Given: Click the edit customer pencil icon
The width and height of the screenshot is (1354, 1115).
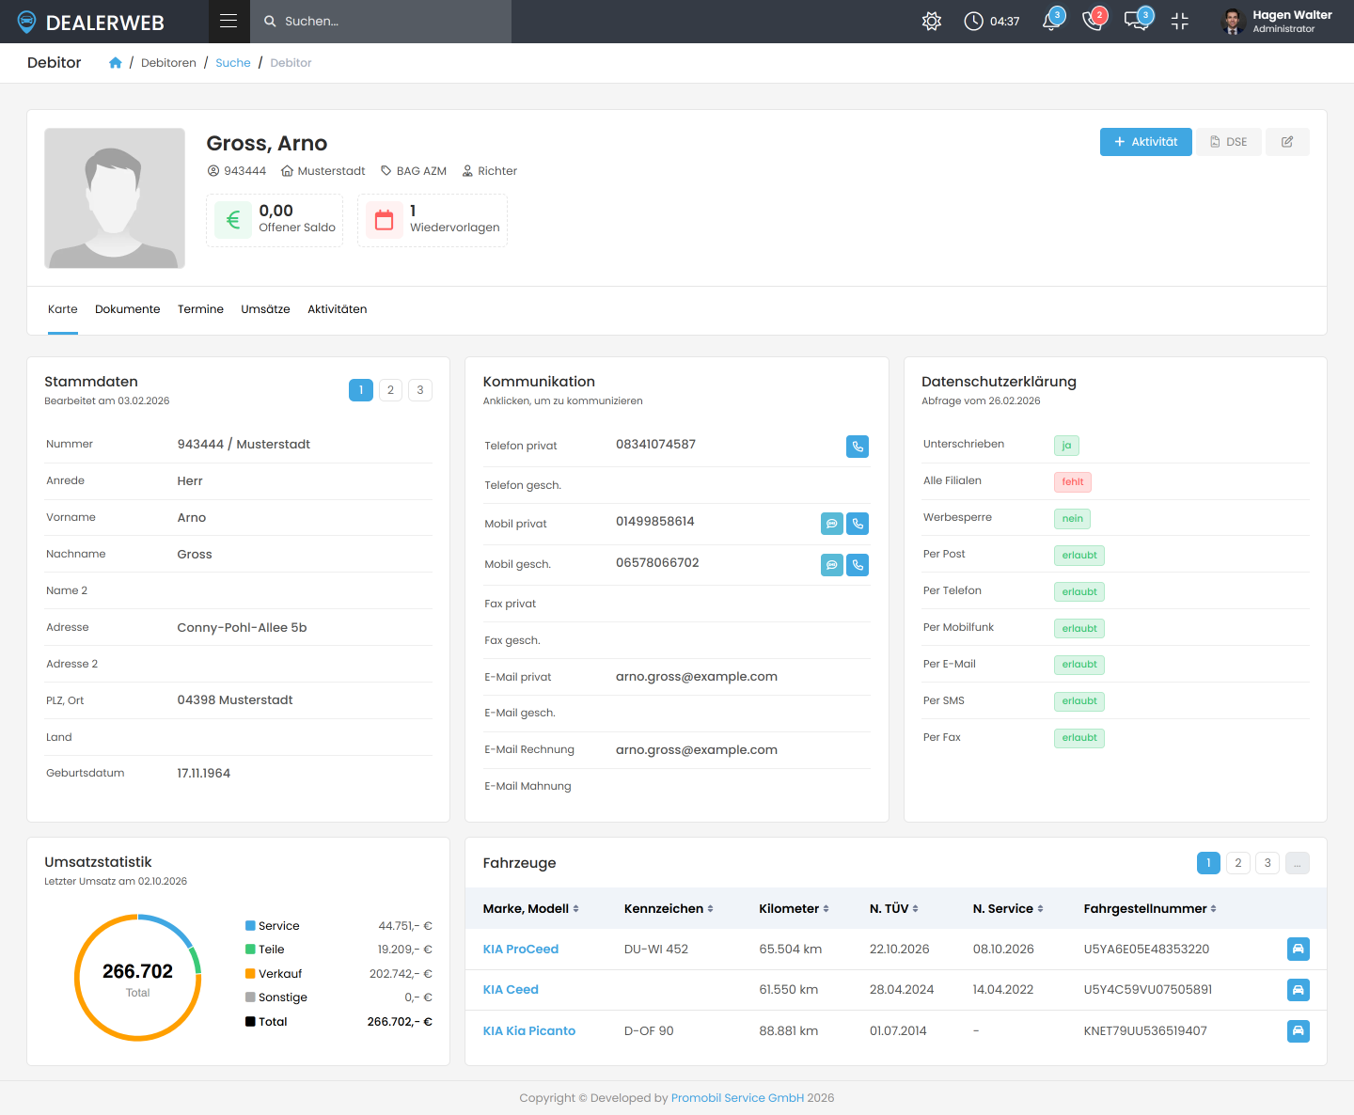Looking at the screenshot, I should click(x=1287, y=142).
